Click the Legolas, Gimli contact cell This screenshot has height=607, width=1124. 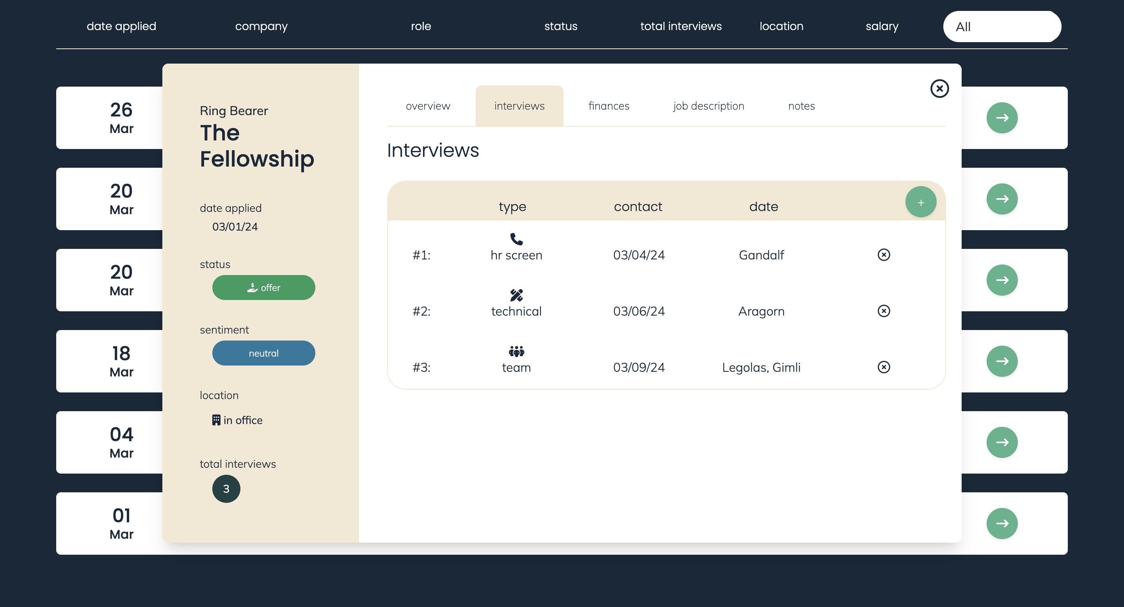point(761,367)
